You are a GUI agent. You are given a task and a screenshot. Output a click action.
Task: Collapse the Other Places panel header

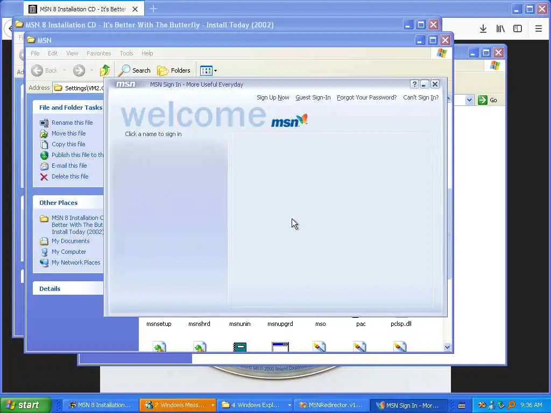68,203
